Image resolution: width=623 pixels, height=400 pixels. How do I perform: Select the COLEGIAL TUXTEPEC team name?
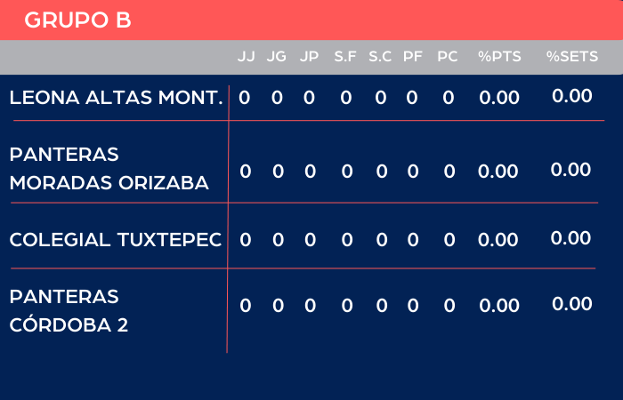(116, 240)
